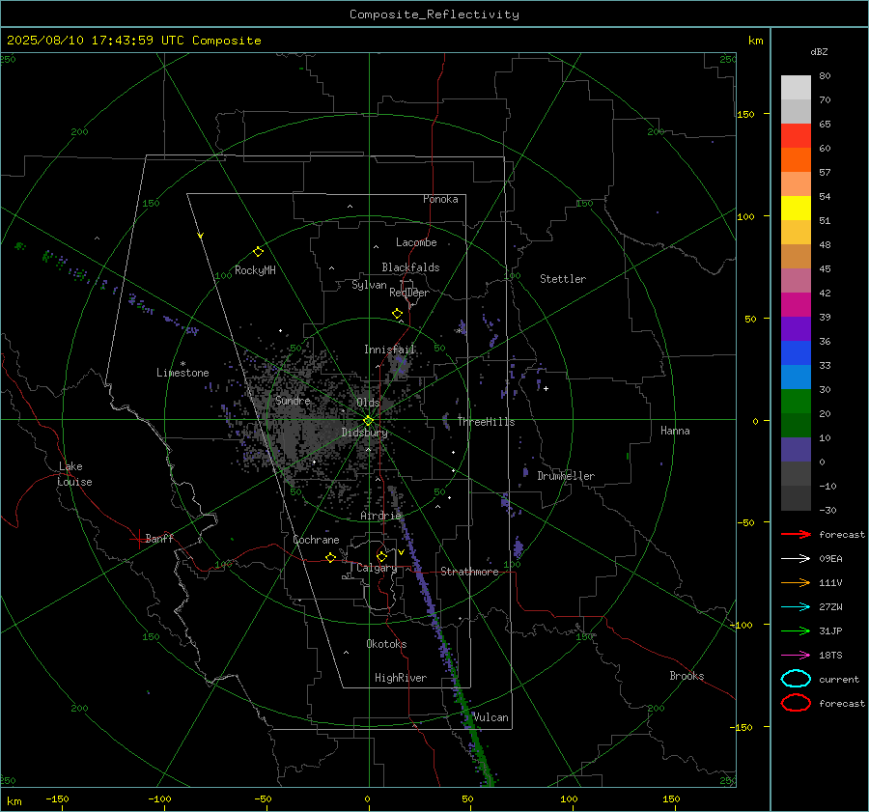Click the cyan current ellipse icon
The width and height of the screenshot is (869, 812).
pyautogui.click(x=796, y=679)
